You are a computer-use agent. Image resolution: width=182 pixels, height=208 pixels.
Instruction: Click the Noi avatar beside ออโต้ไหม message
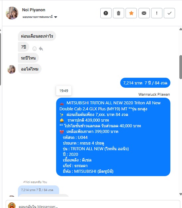(11, 69)
